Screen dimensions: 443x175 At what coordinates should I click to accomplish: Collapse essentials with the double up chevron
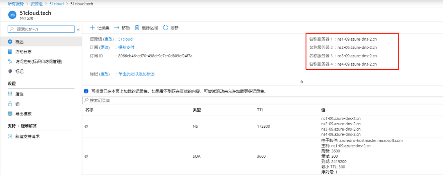(x=302, y=82)
